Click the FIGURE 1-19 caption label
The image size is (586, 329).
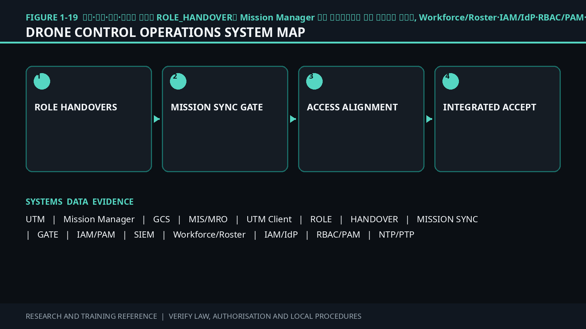tap(52, 18)
